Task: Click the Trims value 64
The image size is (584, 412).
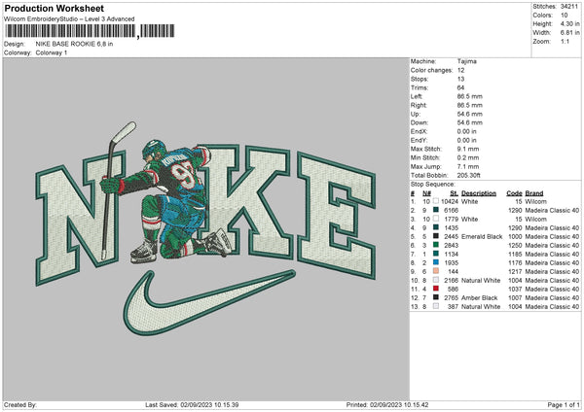Action: 460,87
